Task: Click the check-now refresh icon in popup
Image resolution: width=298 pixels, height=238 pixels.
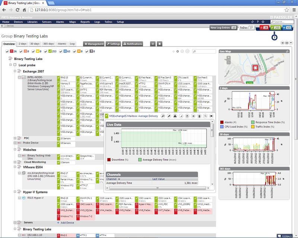Action: [205, 116]
